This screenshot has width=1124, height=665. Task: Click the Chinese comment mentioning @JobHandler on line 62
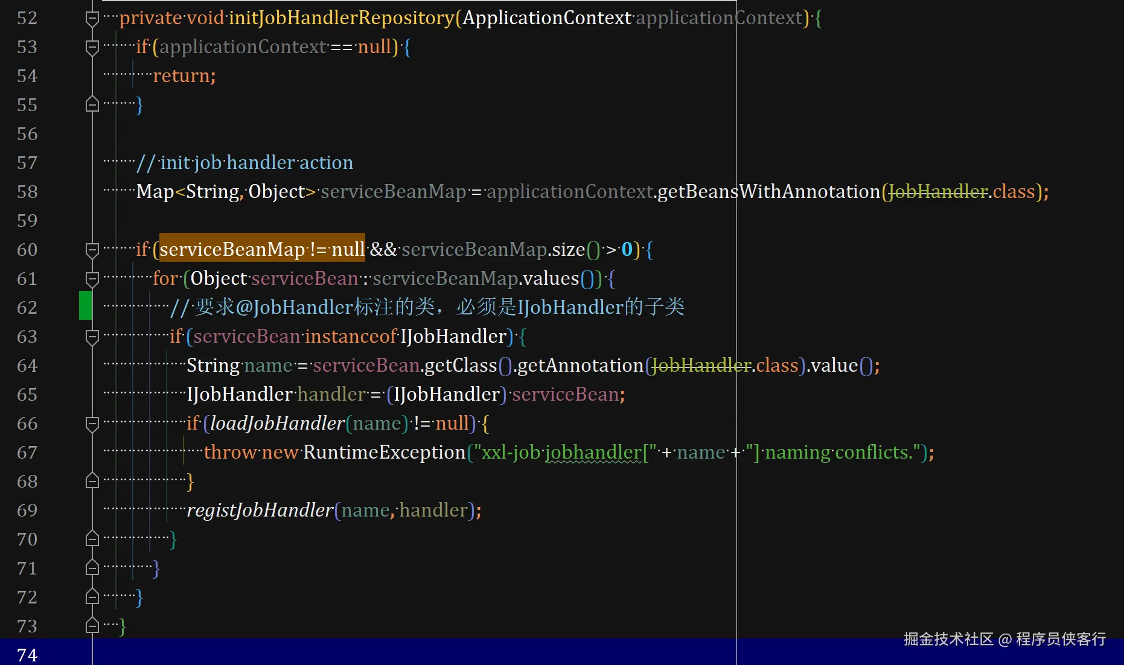[x=427, y=308]
